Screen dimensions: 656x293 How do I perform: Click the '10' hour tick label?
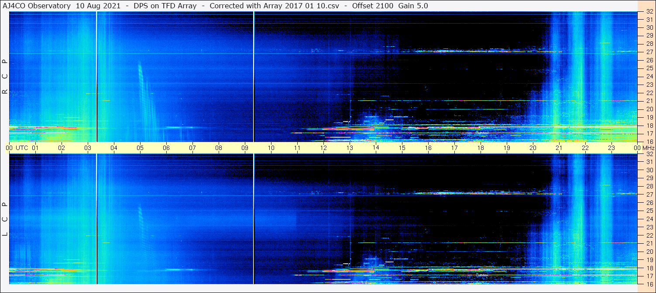[271, 148]
